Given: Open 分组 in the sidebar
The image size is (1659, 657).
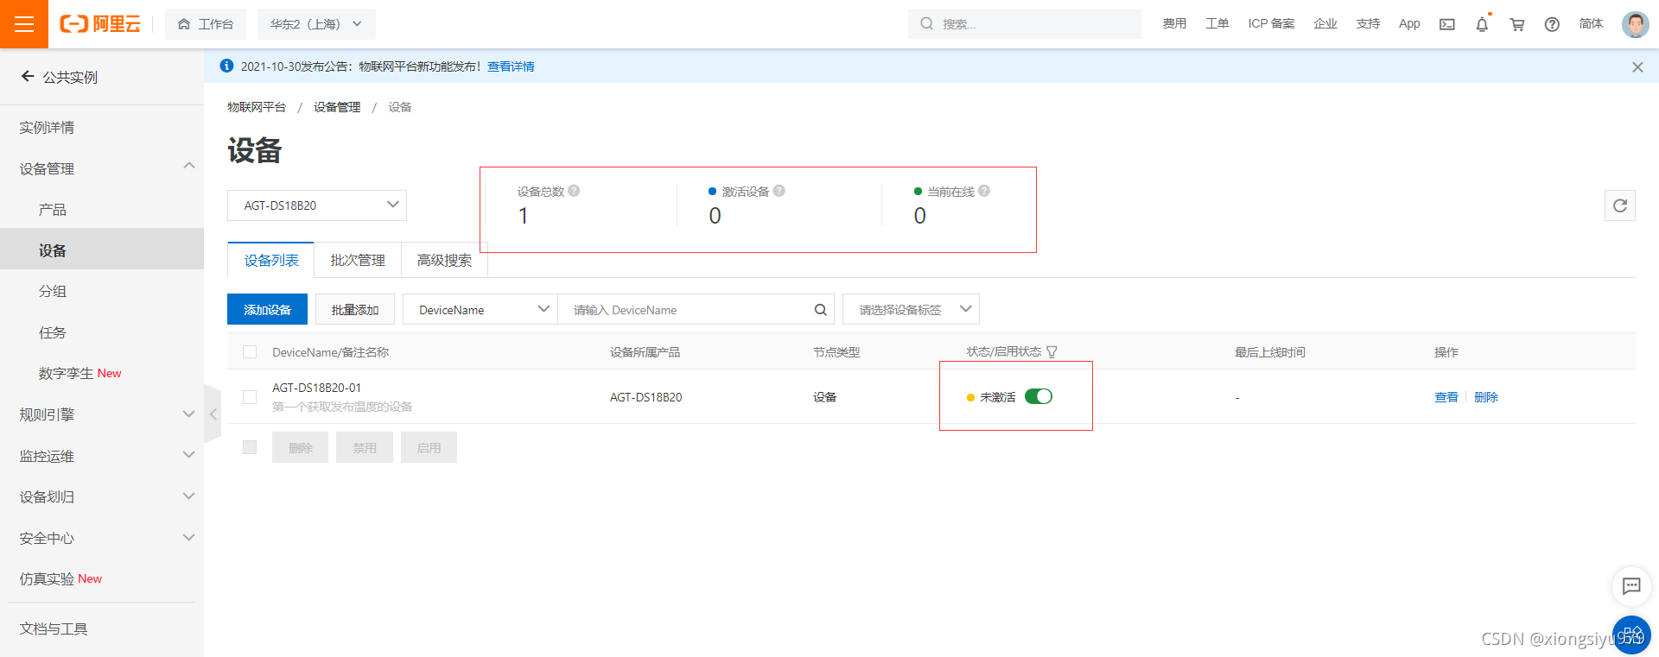Looking at the screenshot, I should (x=53, y=291).
